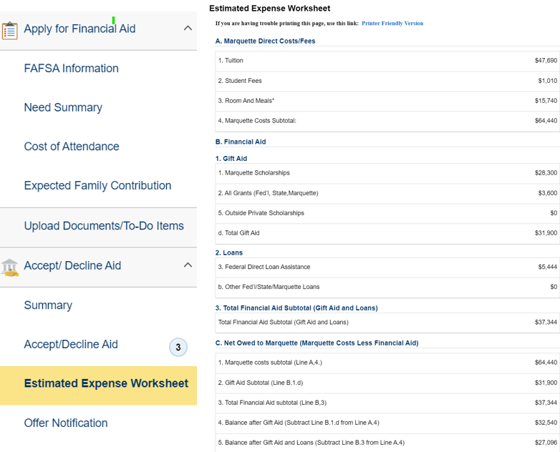Select Summary under Accept/ Decline Aid

pyautogui.click(x=48, y=305)
